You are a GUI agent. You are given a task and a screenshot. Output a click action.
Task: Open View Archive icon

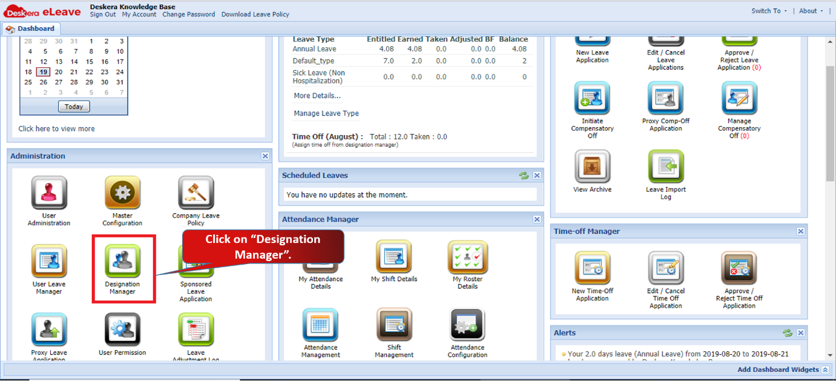tap(592, 167)
